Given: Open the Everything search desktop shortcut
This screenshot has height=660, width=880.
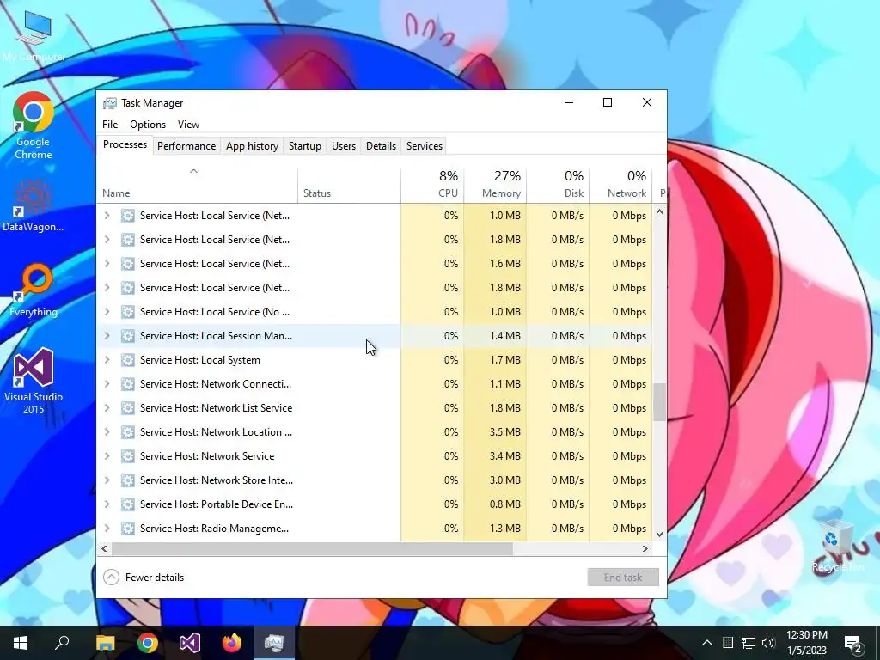Looking at the screenshot, I should click(x=34, y=290).
